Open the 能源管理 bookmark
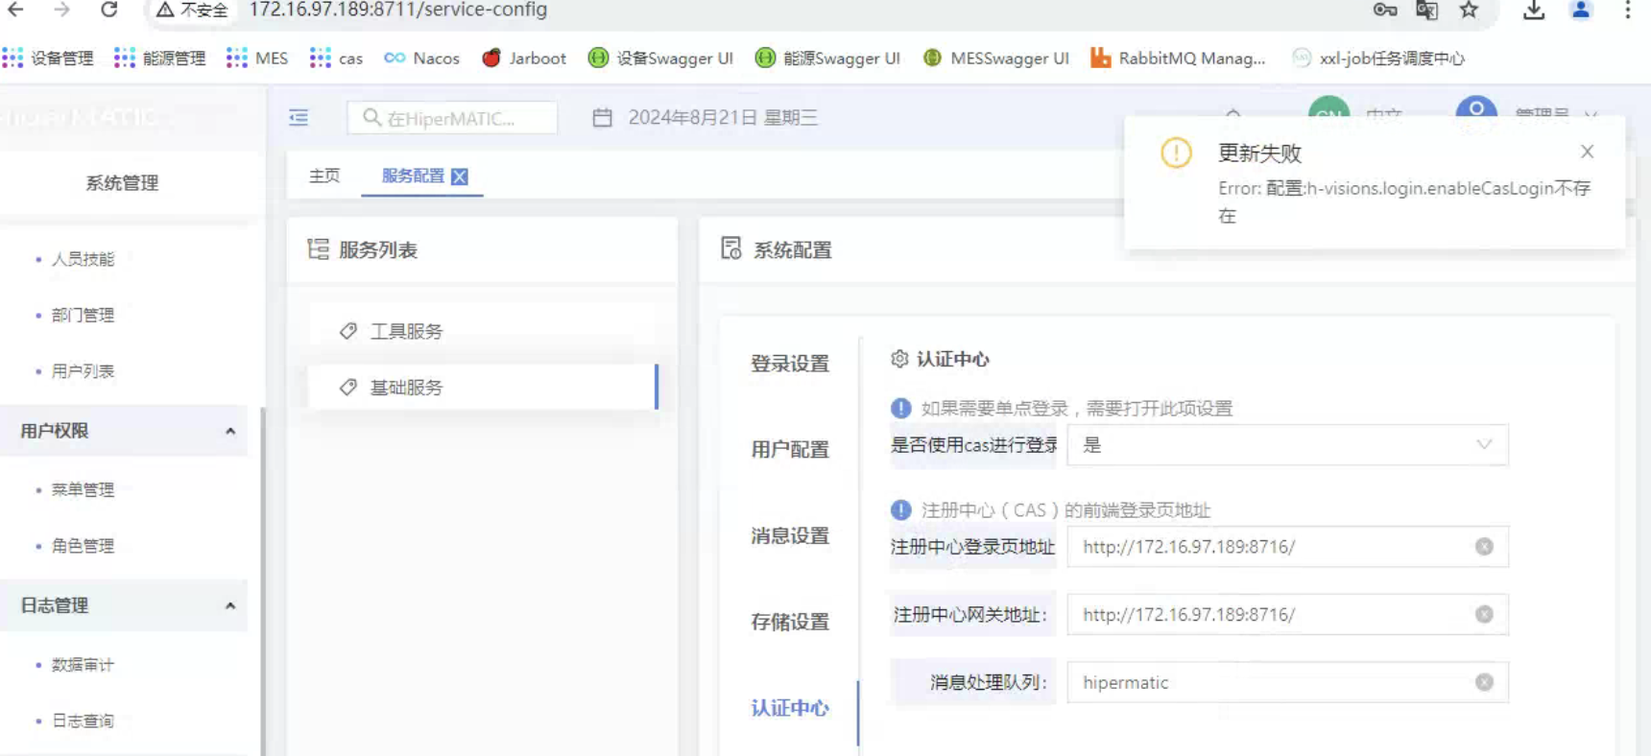This screenshot has height=756, width=1651. coord(159,59)
